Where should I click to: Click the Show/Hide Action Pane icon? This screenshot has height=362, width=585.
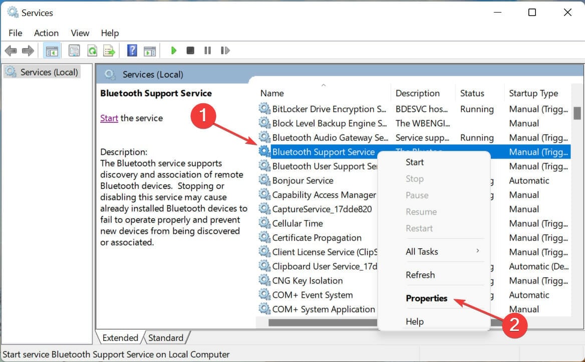coord(150,51)
